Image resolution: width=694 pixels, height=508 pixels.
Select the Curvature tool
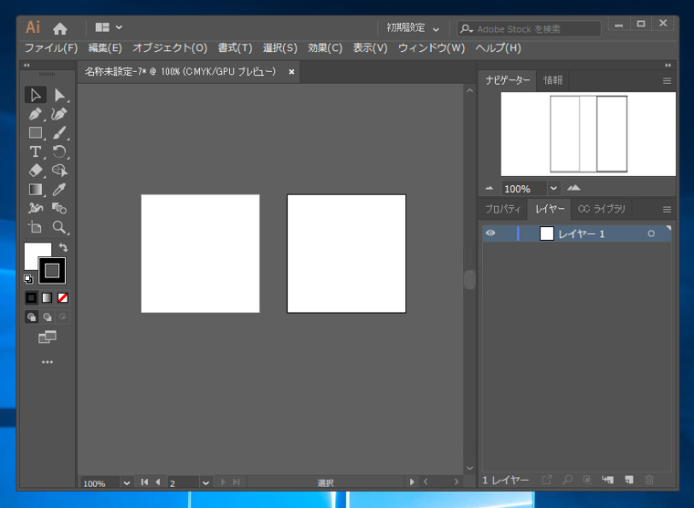(59, 114)
